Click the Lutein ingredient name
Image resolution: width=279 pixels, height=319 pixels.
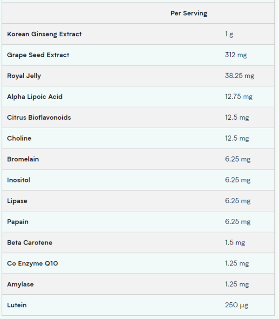click(x=17, y=305)
